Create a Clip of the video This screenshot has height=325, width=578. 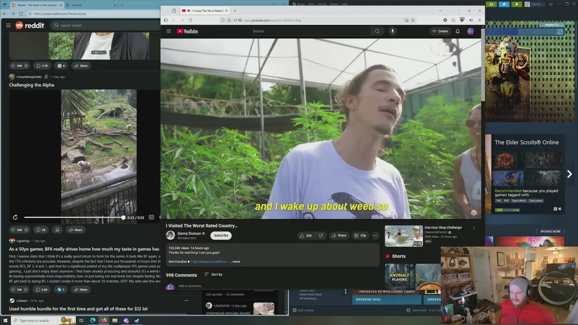click(360, 235)
